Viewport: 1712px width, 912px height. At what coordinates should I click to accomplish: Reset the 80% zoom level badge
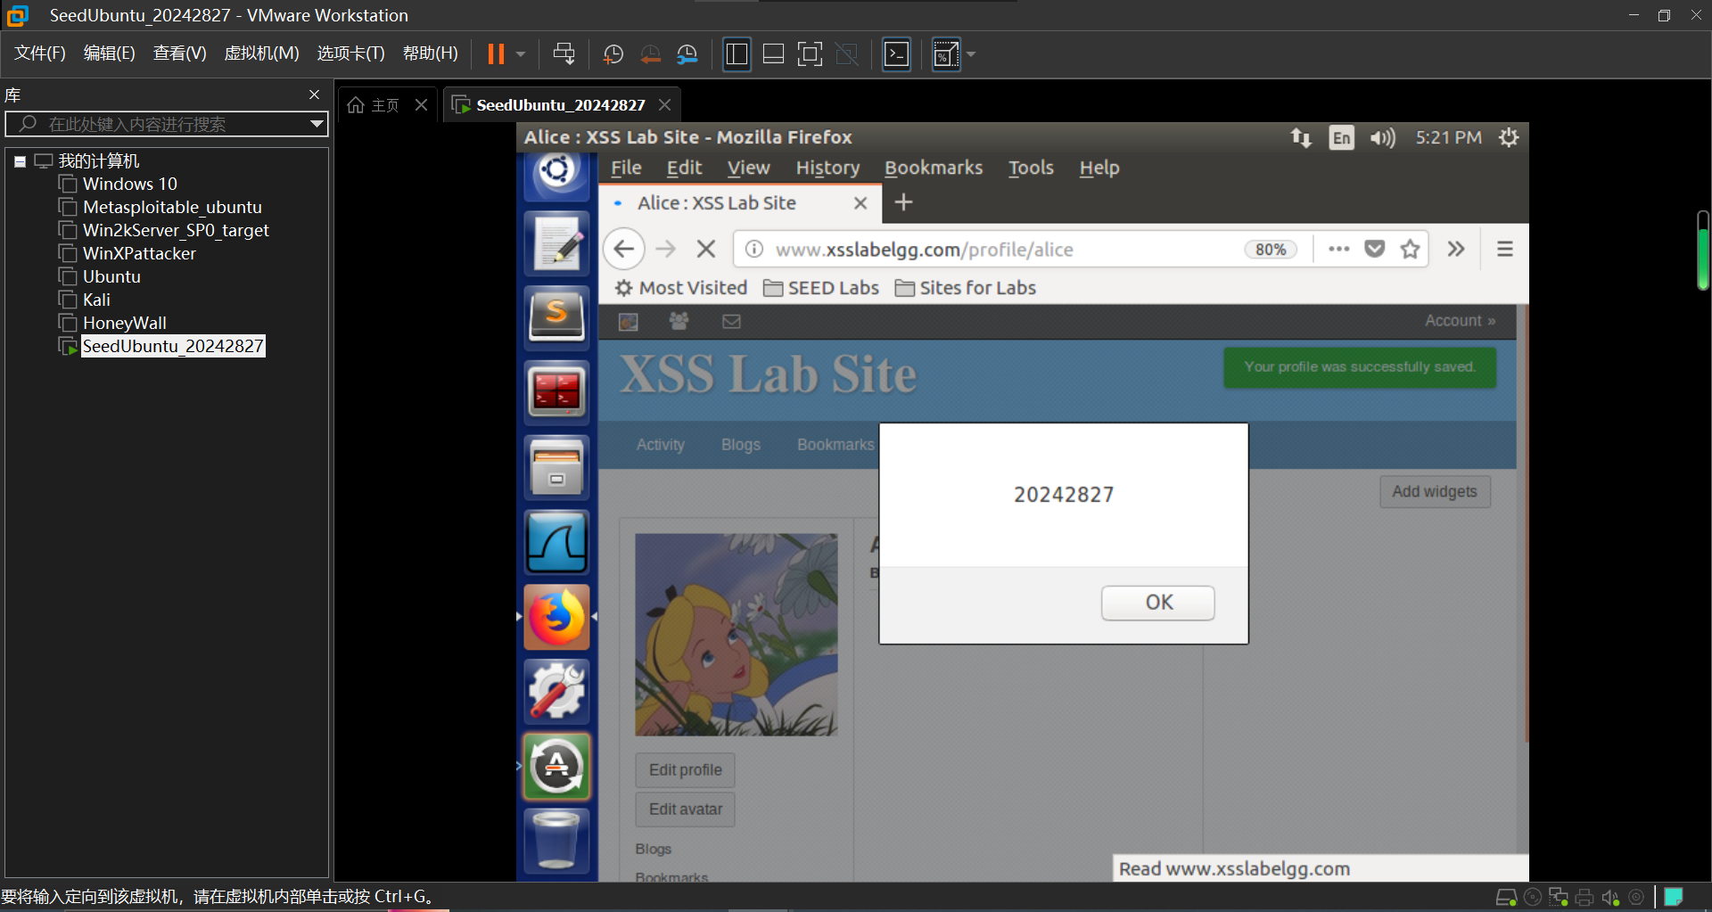[1271, 250]
